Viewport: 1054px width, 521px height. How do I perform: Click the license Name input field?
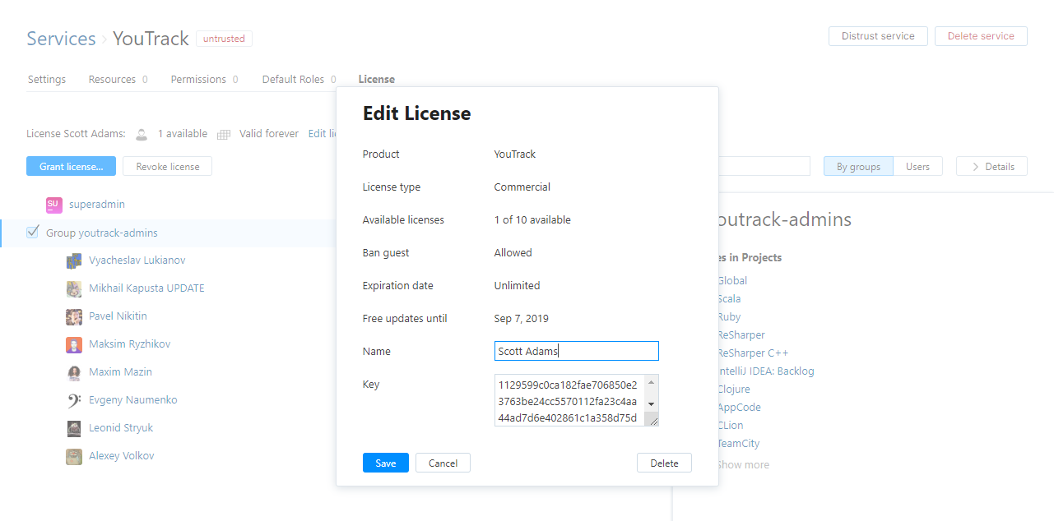pyautogui.click(x=576, y=352)
